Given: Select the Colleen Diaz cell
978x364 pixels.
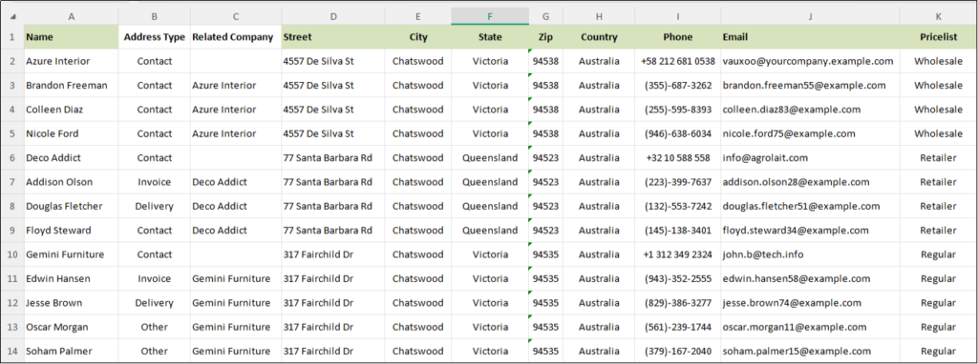Looking at the screenshot, I should coord(71,110).
